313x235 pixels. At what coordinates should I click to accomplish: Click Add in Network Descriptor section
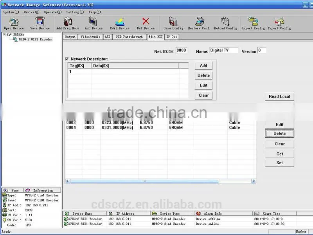click(x=203, y=65)
